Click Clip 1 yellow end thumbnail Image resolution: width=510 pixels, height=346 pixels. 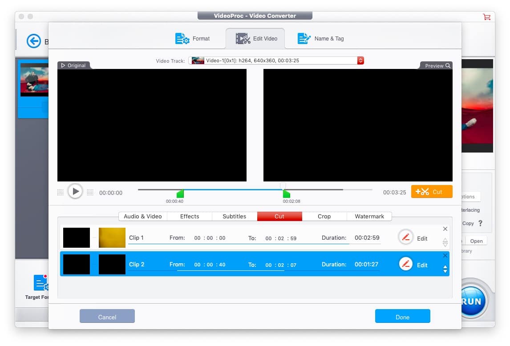[x=112, y=238]
